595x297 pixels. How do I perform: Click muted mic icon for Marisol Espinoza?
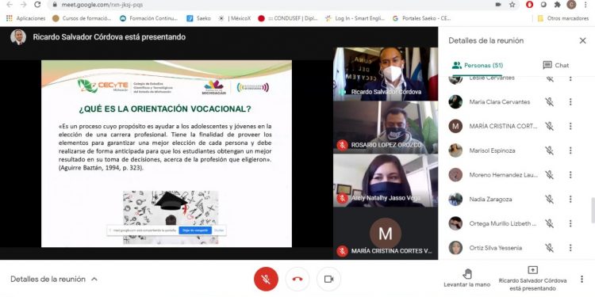549,150
